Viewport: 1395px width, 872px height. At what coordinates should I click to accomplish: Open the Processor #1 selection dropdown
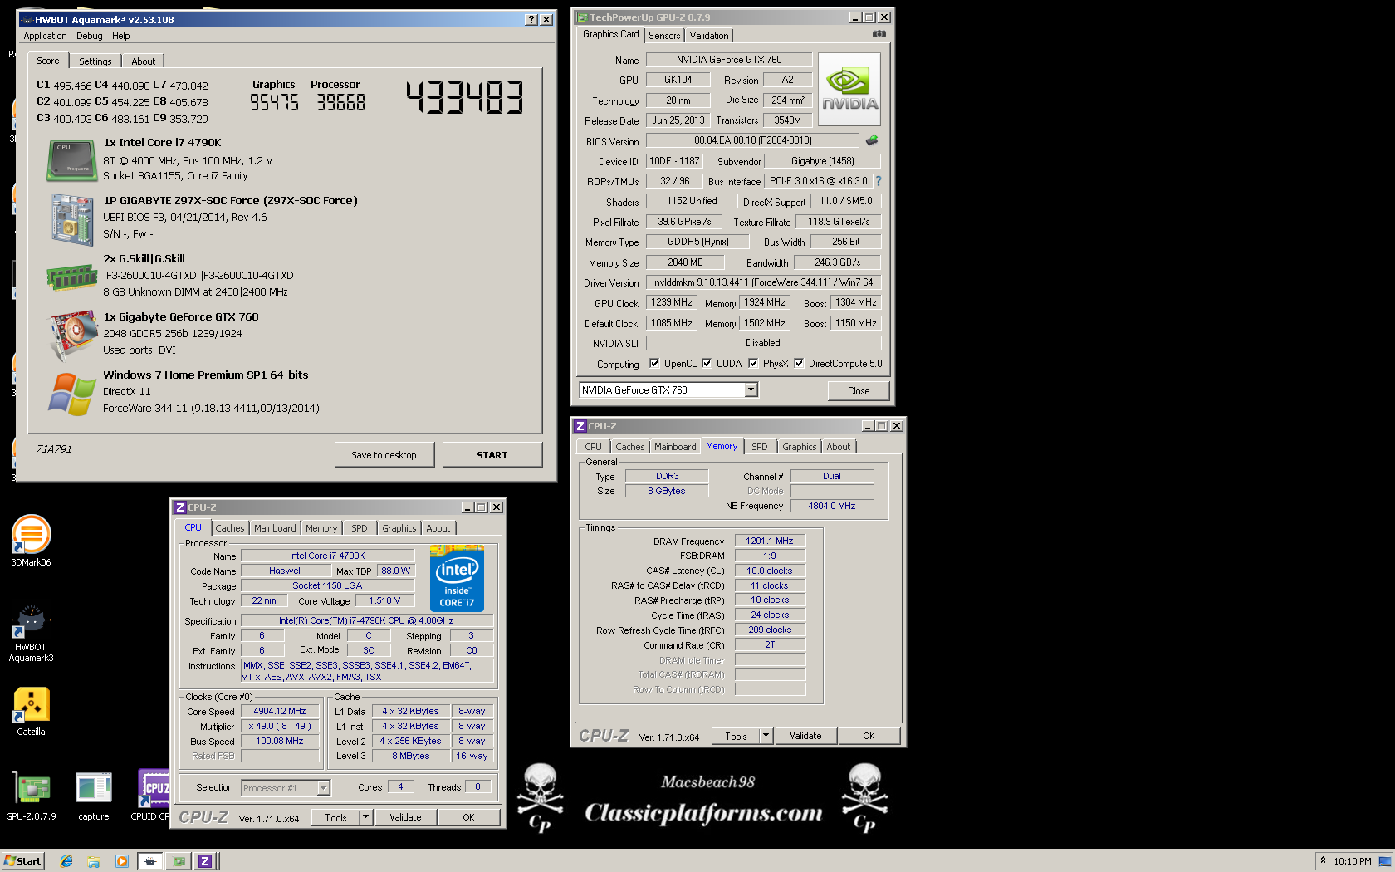point(324,788)
